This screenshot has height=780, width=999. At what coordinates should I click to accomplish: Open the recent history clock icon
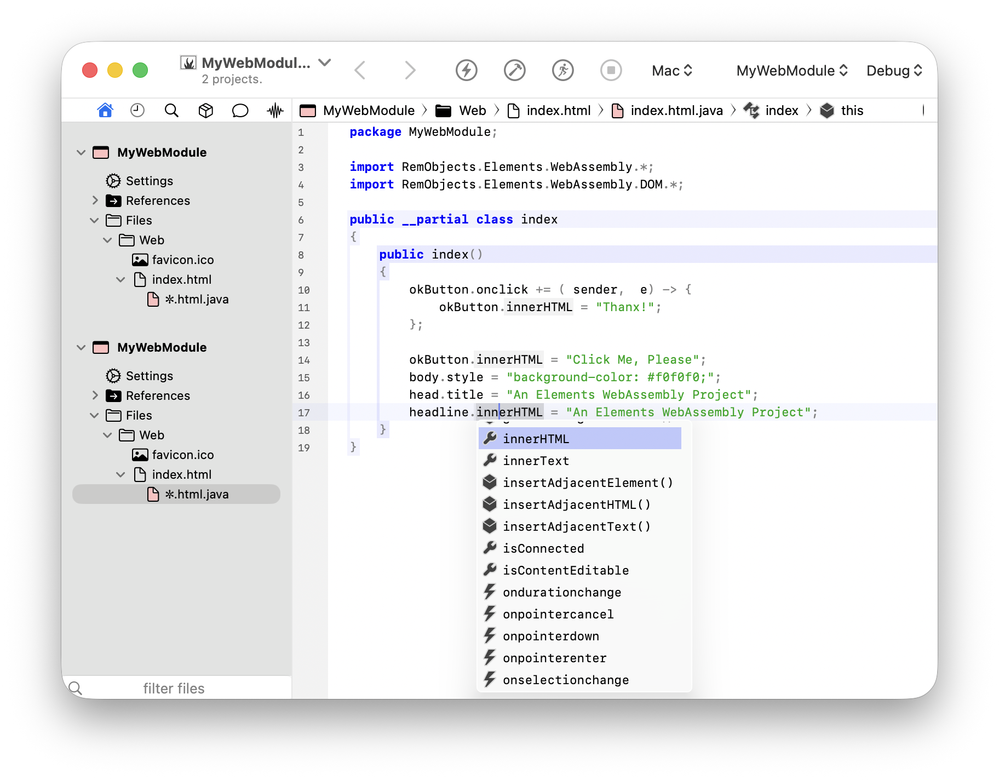click(x=137, y=111)
